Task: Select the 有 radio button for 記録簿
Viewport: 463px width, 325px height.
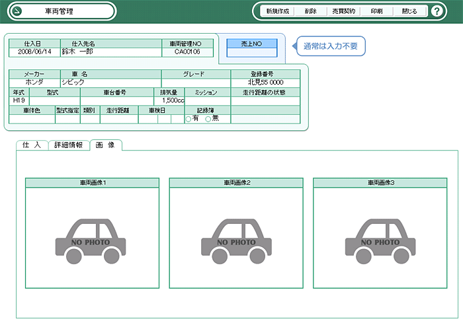Action: pyautogui.click(x=189, y=119)
